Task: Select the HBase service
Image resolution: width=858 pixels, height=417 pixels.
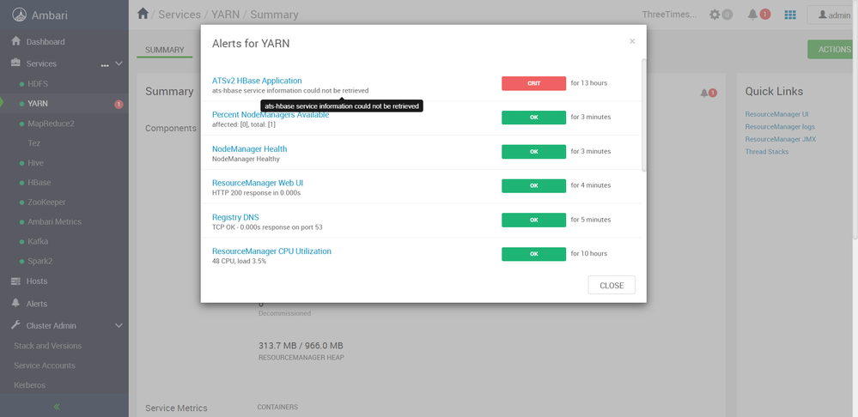Action: [x=39, y=183]
